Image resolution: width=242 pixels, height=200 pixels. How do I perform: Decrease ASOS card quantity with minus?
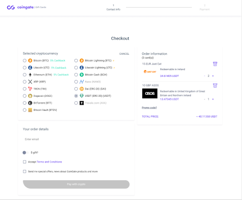click(x=205, y=99)
